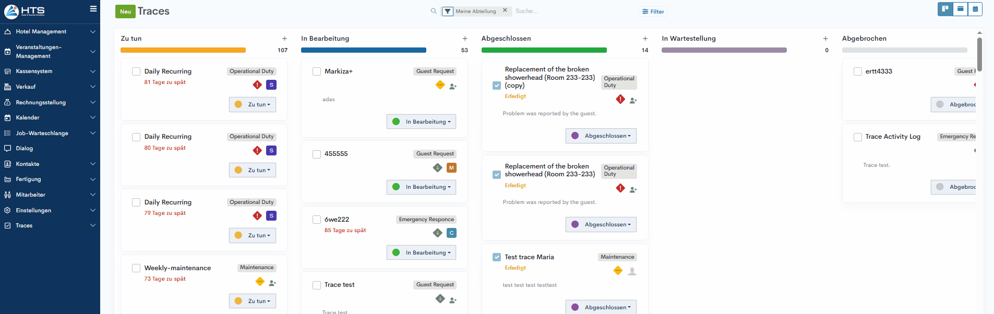Open Zu tun status dropdown on first card

pyautogui.click(x=253, y=104)
